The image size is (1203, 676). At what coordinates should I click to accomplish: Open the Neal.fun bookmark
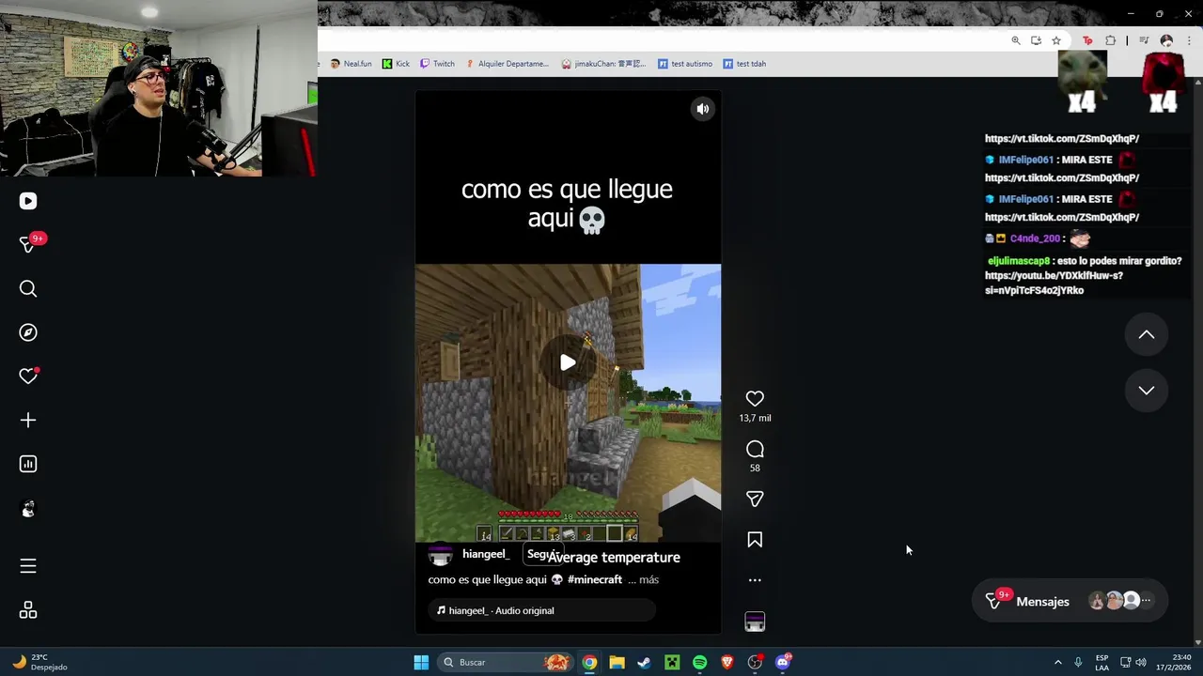[351, 64]
